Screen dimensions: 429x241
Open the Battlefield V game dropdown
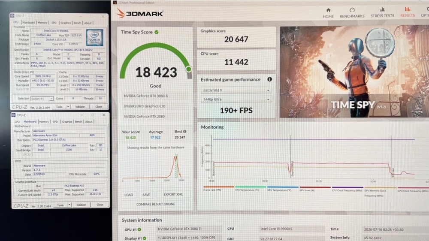coord(236,90)
